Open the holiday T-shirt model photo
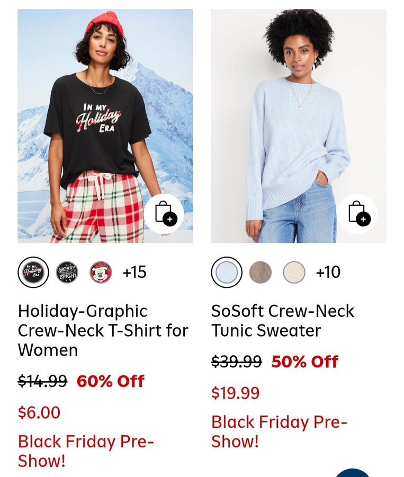The width and height of the screenshot is (404, 477). 105,126
